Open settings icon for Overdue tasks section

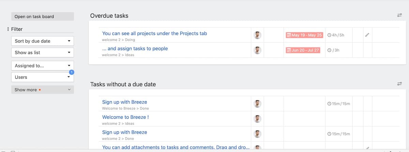399,15
